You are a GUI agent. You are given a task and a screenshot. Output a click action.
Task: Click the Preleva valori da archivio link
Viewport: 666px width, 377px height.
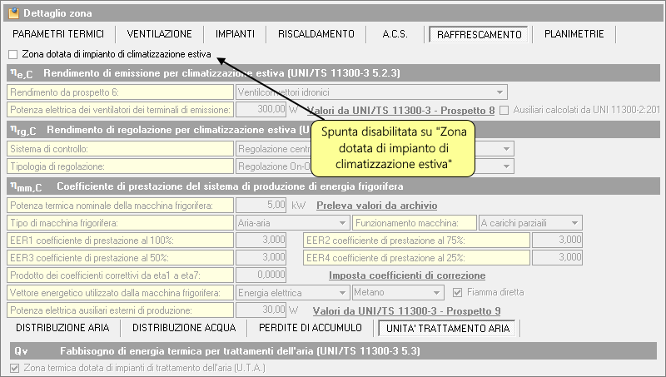[x=377, y=206]
